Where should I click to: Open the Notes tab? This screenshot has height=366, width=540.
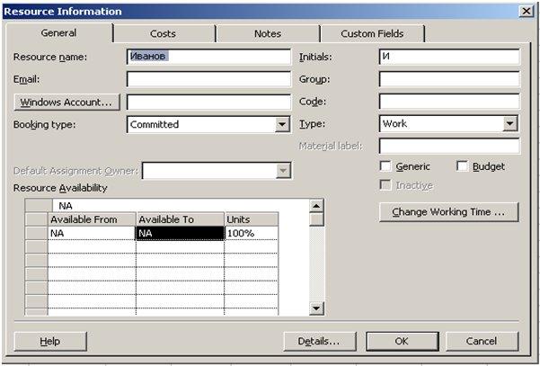[x=268, y=33]
